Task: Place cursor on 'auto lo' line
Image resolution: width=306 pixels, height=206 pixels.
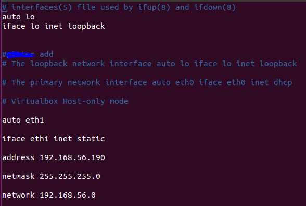Action: 18,17
